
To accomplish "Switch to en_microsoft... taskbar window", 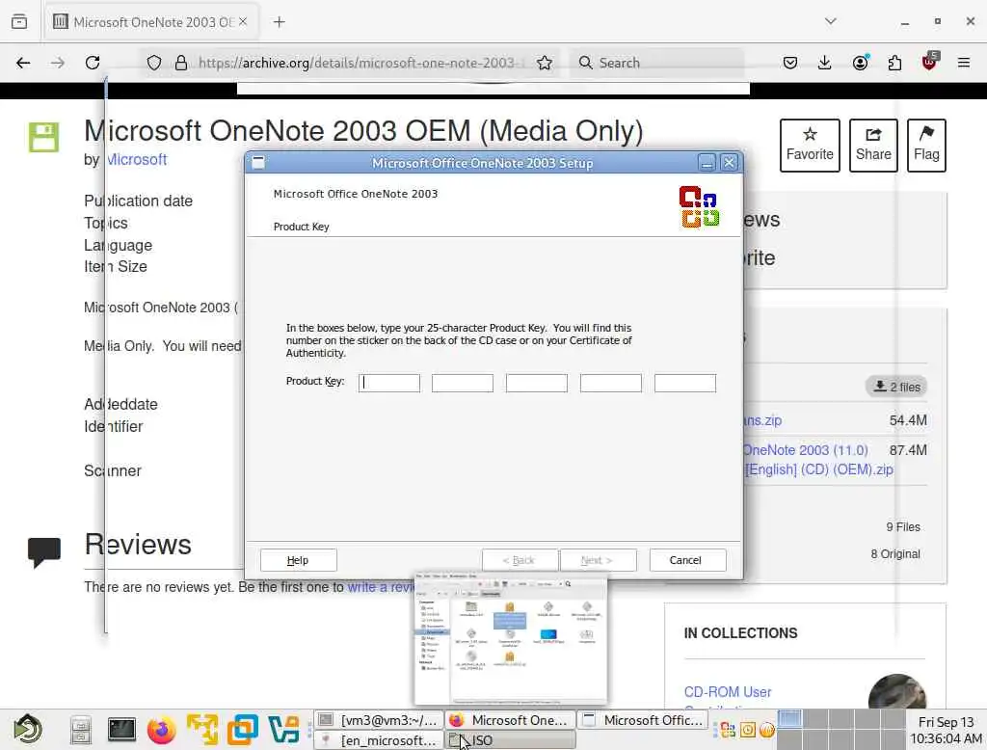I will point(378,740).
